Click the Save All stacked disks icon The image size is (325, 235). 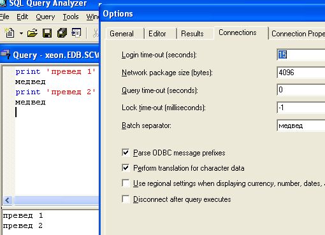click(x=62, y=33)
